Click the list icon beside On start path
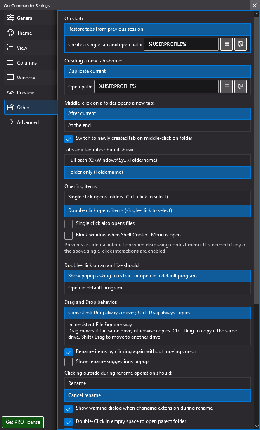 pos(227,44)
